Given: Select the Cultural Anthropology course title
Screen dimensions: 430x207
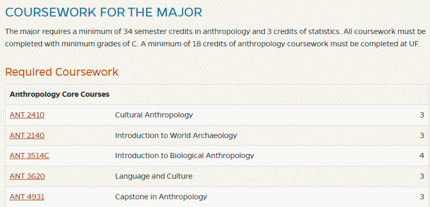Looking at the screenshot, I should tap(154, 115).
